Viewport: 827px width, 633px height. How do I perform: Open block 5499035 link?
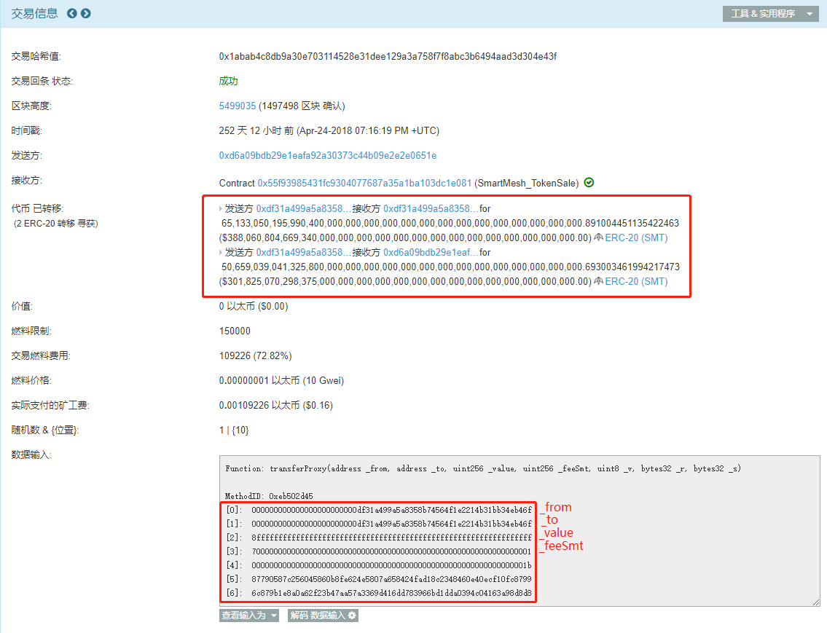coord(238,106)
